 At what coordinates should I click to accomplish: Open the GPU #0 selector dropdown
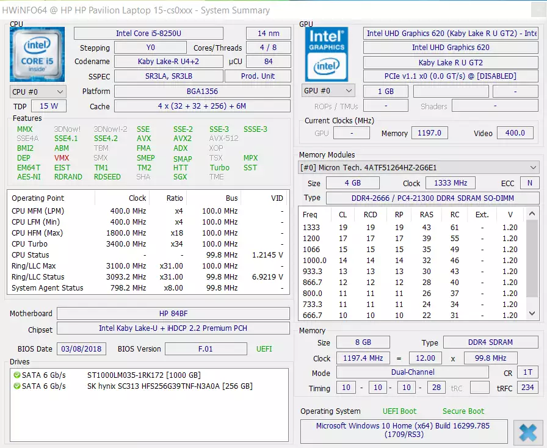(328, 91)
